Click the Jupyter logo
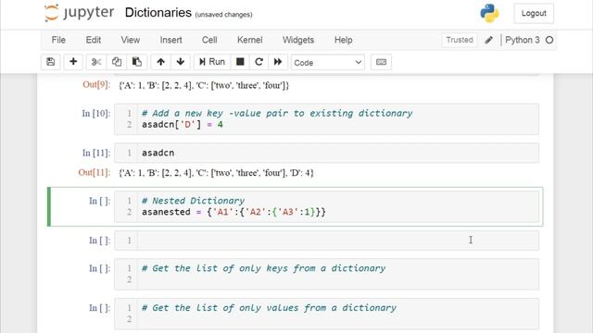Image resolution: width=593 pixels, height=333 pixels. [79, 13]
